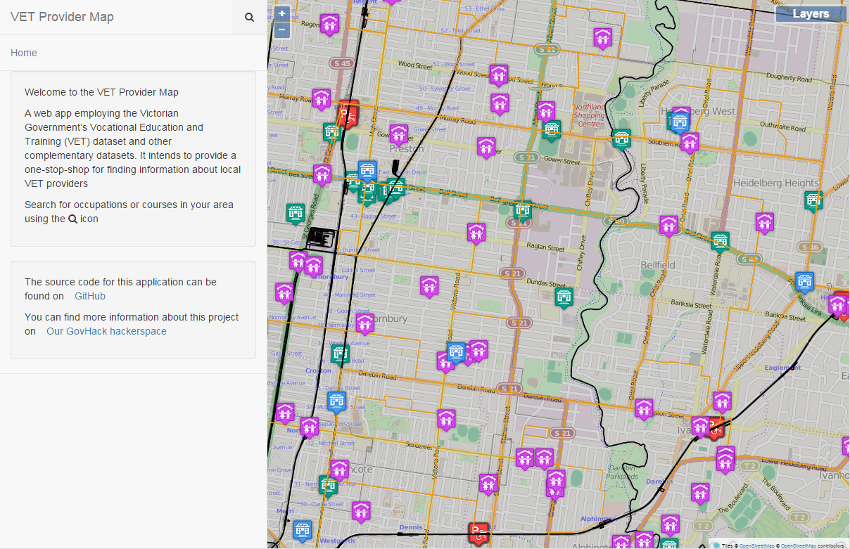Click the first OpenStreetMap attribution link

point(756,545)
